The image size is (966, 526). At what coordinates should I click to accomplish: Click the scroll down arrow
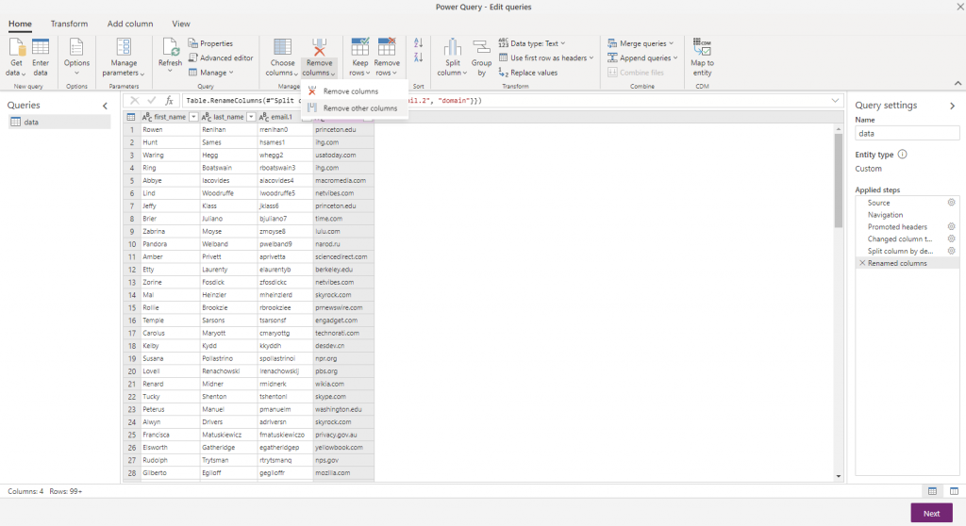point(838,476)
